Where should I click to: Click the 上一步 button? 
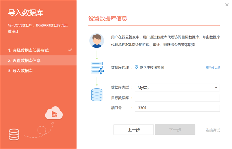coord(134,130)
